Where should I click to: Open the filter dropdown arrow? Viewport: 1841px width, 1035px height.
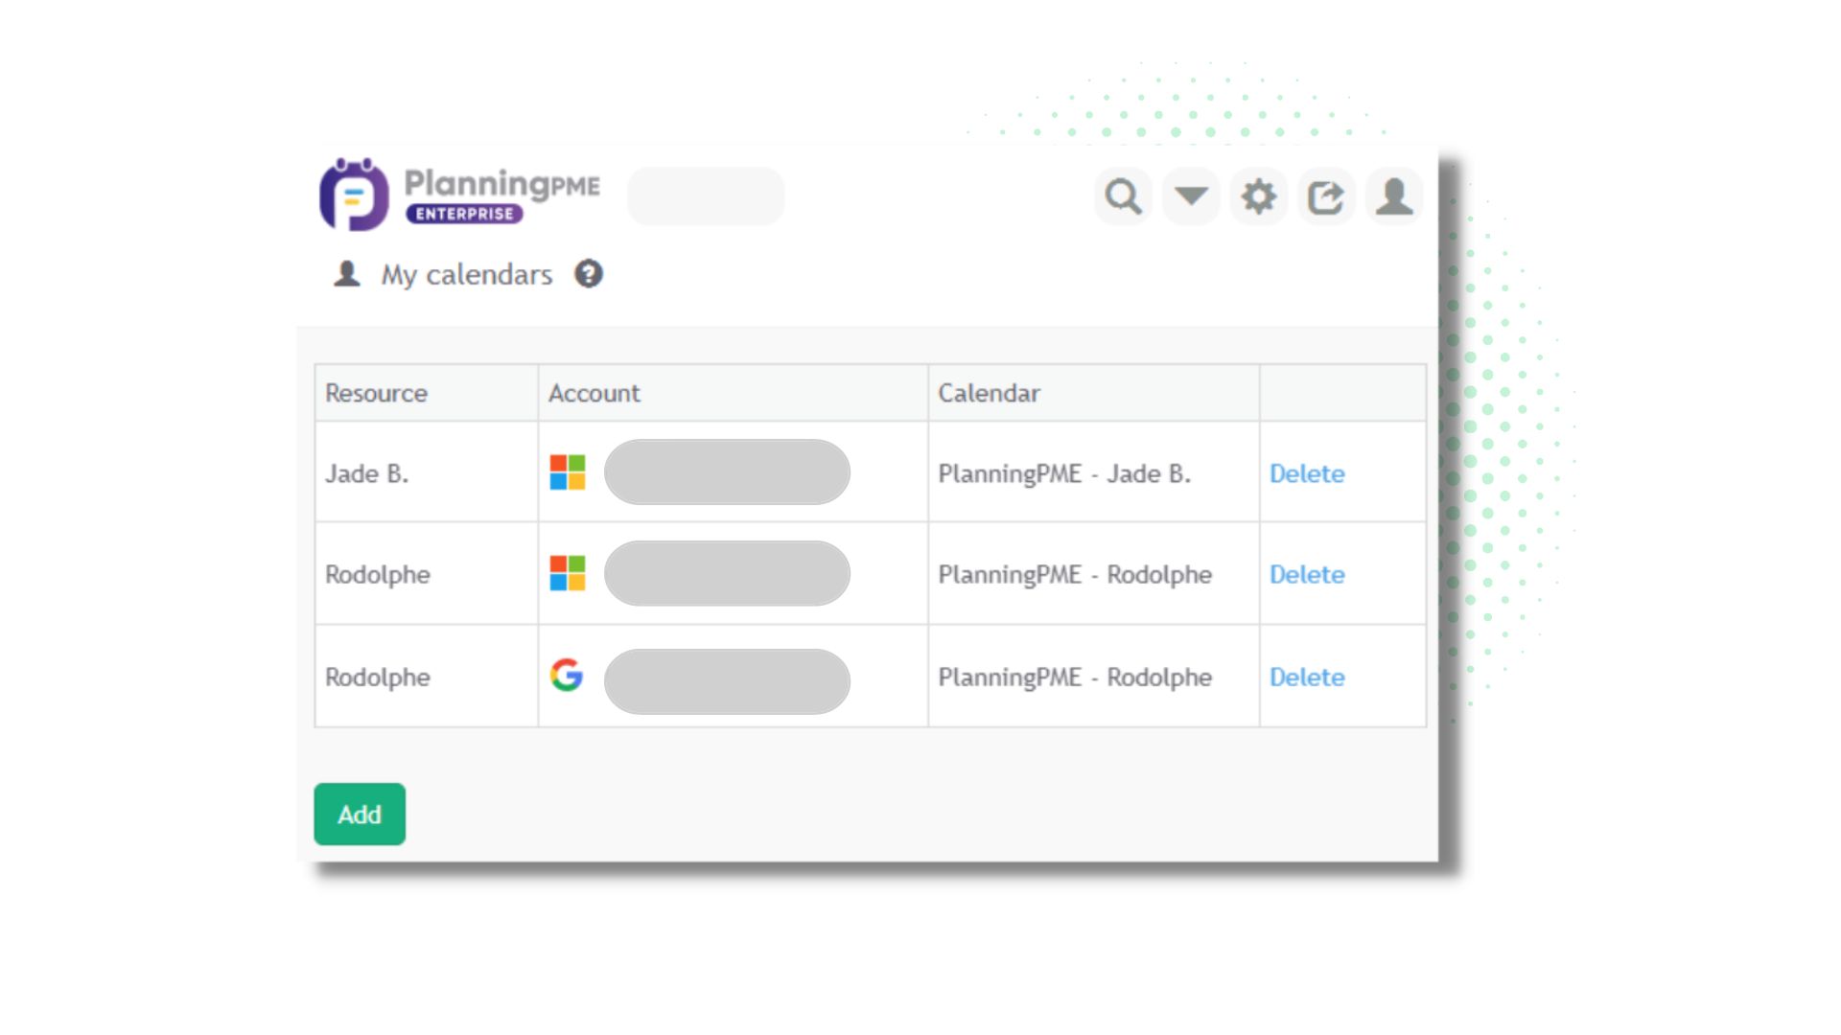[x=1191, y=196]
